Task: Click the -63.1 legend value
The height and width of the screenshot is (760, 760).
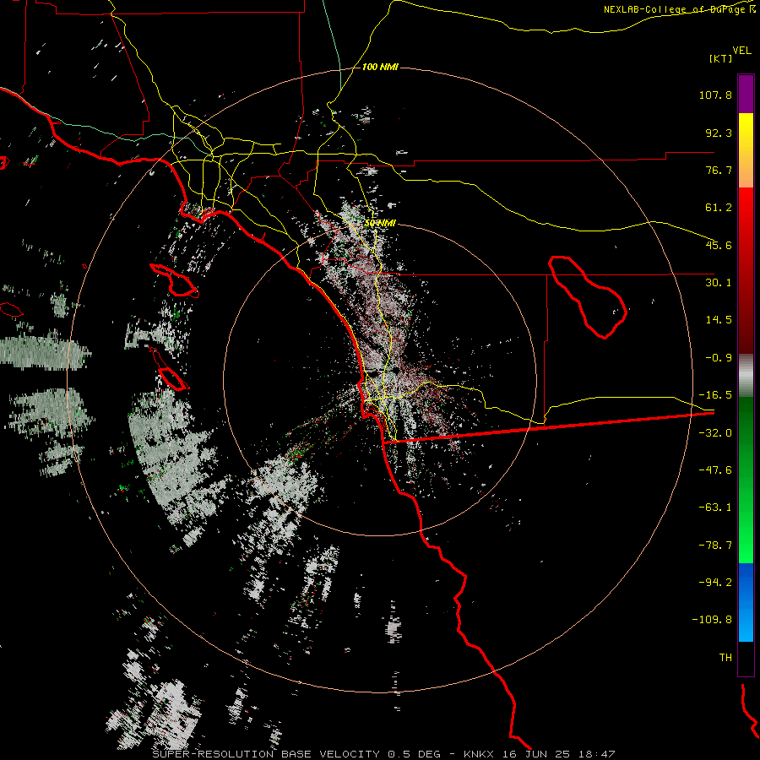Action: point(715,508)
